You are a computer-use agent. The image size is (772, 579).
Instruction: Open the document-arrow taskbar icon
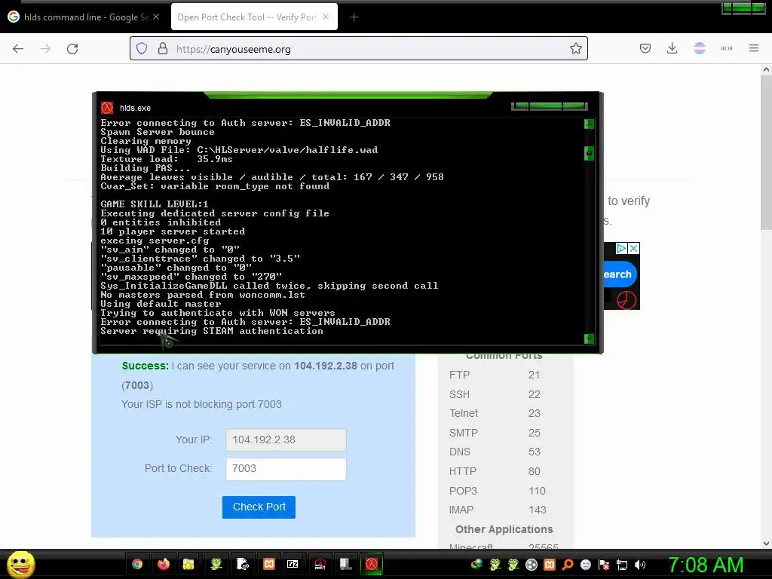[242, 564]
